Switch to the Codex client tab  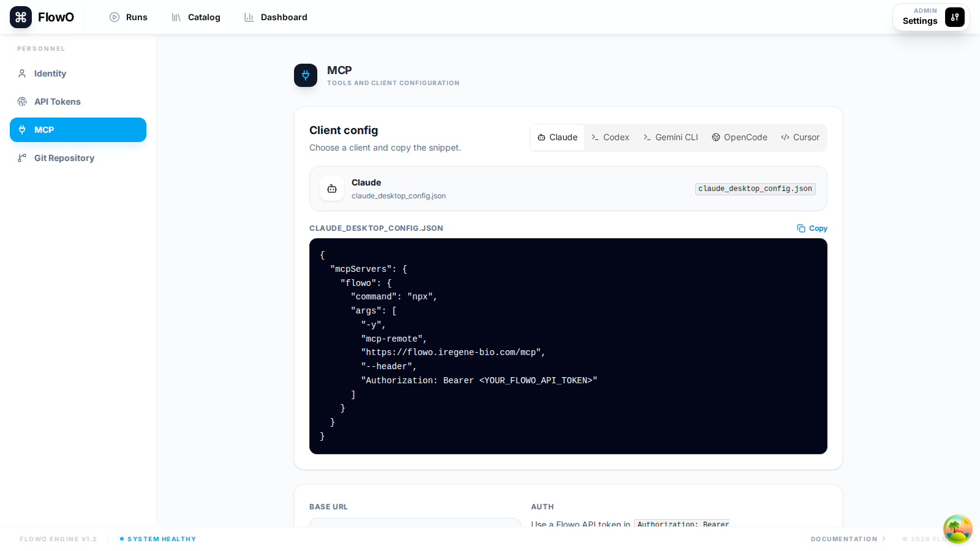coord(610,137)
